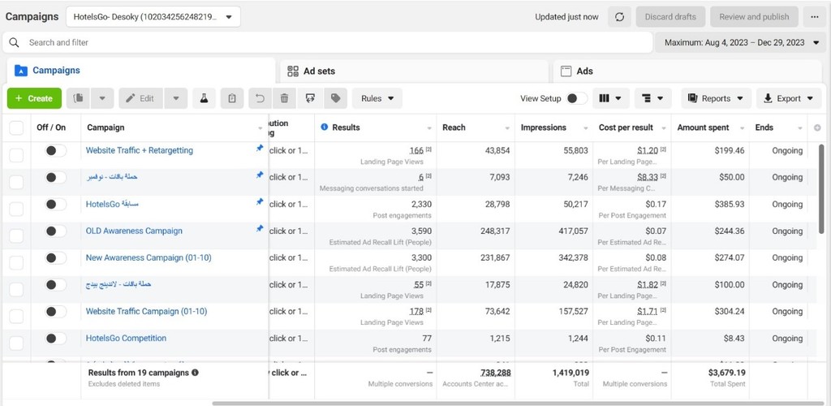
Task: Click the Search and filter field
Action: point(328,42)
